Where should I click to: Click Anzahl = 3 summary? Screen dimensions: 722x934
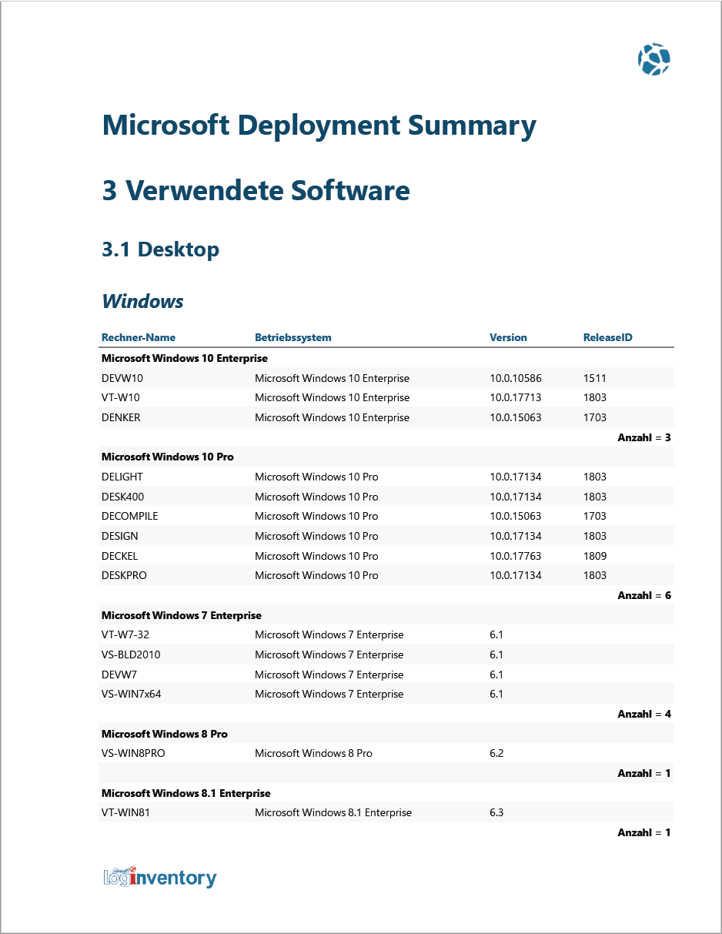pyautogui.click(x=644, y=437)
